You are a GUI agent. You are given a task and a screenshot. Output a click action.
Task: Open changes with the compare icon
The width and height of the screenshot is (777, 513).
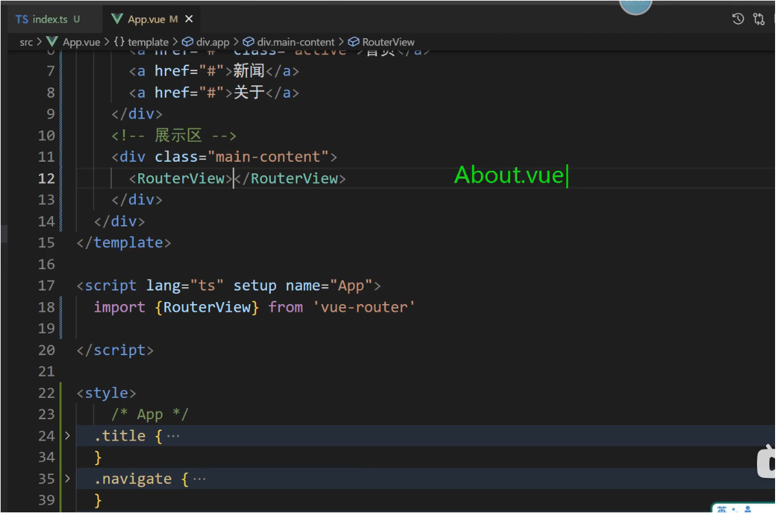click(760, 19)
